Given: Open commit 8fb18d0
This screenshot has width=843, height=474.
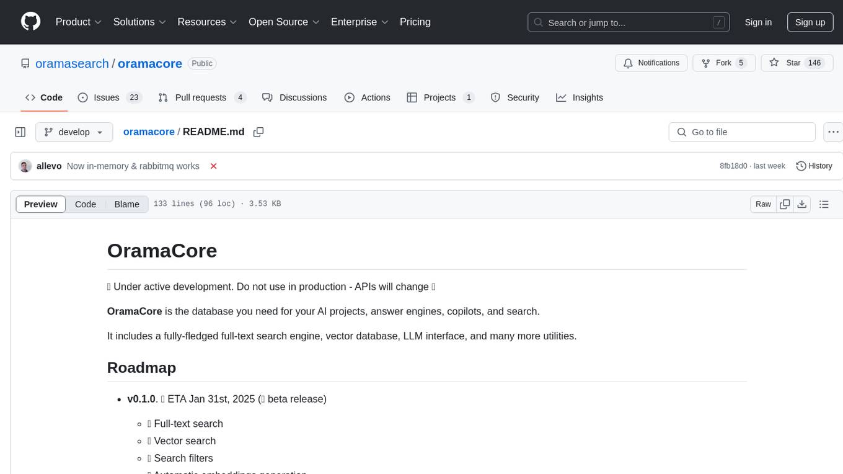Looking at the screenshot, I should point(733,166).
